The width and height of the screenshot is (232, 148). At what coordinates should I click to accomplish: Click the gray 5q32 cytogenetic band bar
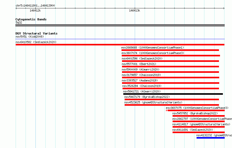pyautogui.click(x=120, y=25)
